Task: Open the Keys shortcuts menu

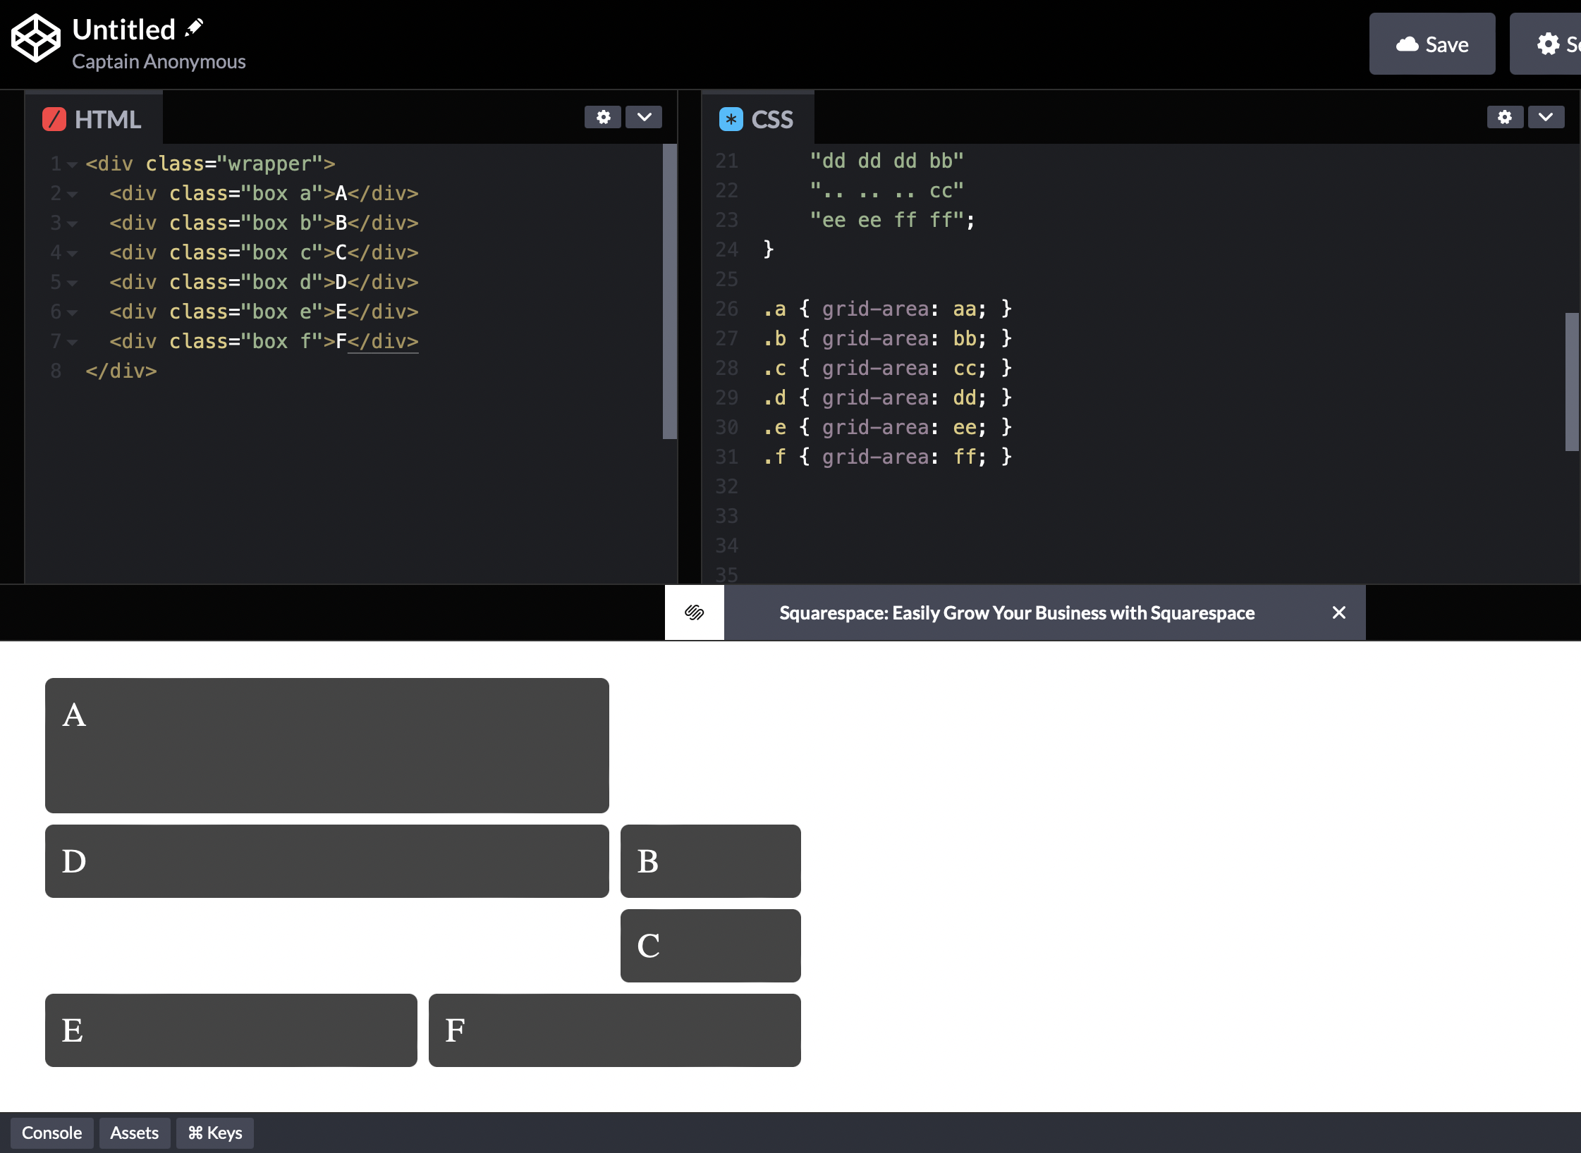Action: click(x=215, y=1133)
